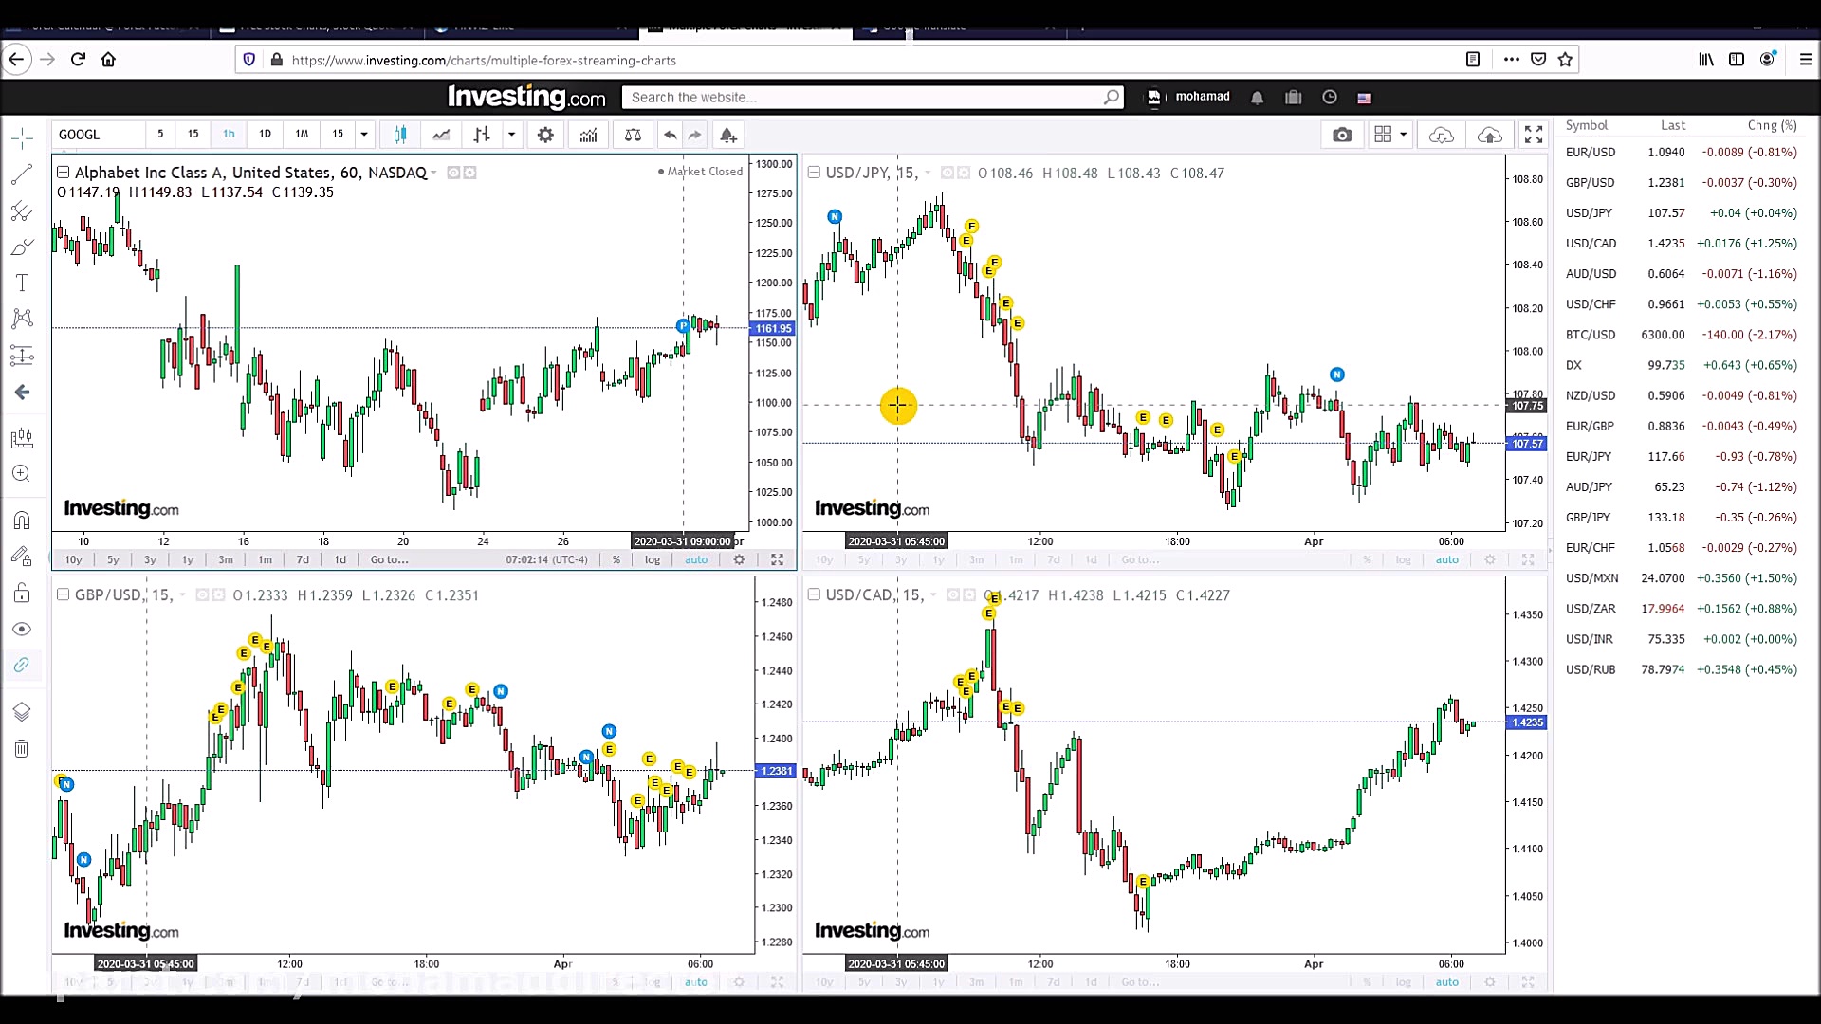
Task: Toggle log scale on GOOGL chart
Action: 653,559
